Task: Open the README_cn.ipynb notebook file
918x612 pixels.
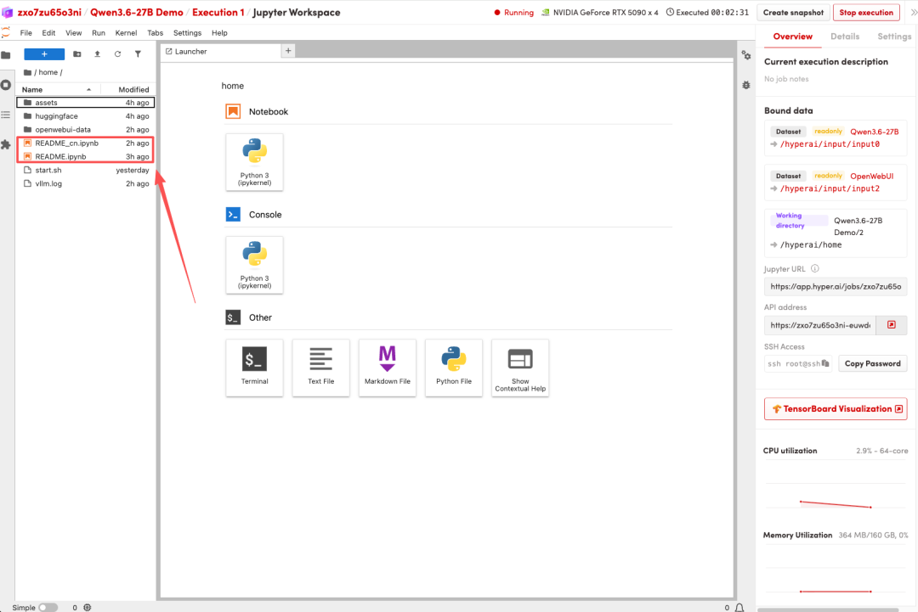Action: point(66,143)
